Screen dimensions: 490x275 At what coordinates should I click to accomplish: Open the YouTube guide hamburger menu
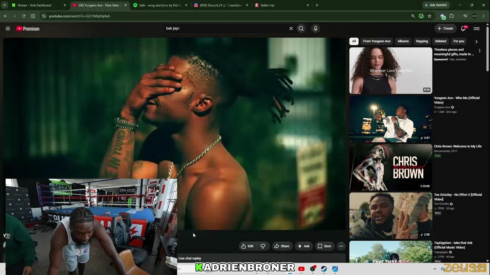coord(8,28)
